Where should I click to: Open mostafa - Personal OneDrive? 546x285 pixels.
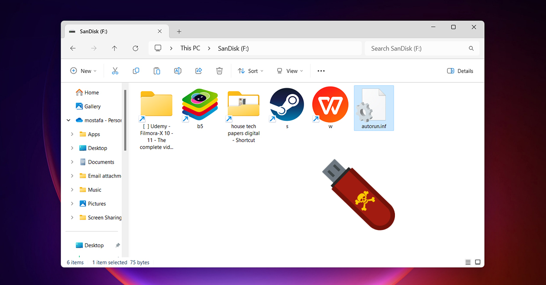[99, 120]
